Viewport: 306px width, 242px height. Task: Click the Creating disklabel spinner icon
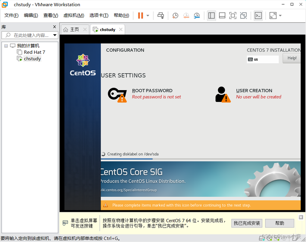coord(103,154)
